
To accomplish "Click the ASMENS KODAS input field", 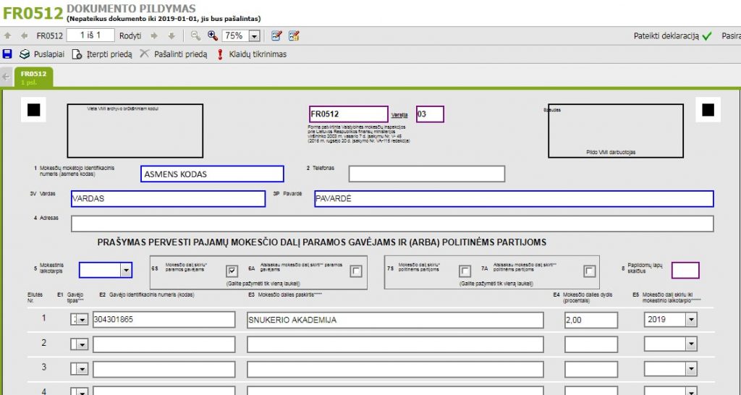I will tap(212, 174).
